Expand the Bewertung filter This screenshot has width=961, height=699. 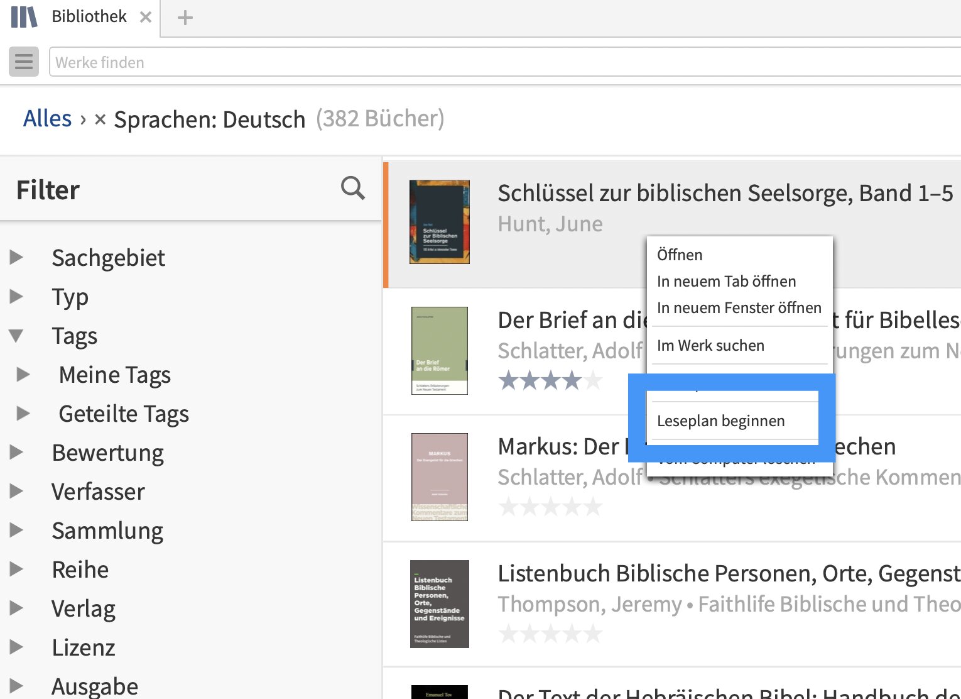pos(17,452)
